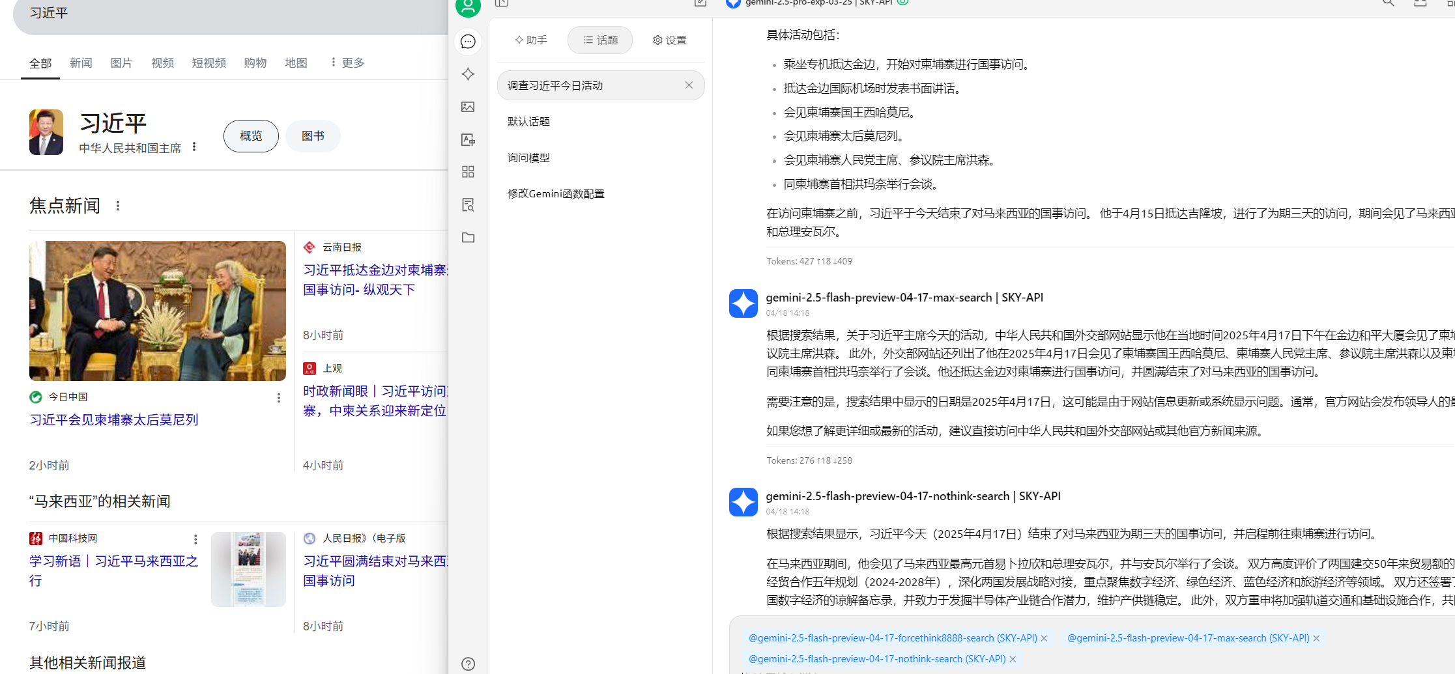Switch to the 新闻 search tab
This screenshot has height=674, width=1455.
click(81, 63)
